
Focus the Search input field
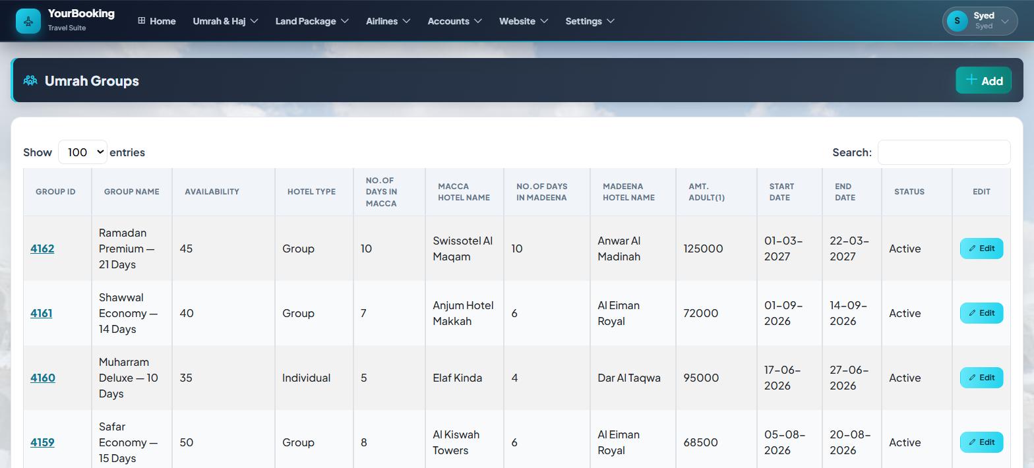(x=944, y=152)
